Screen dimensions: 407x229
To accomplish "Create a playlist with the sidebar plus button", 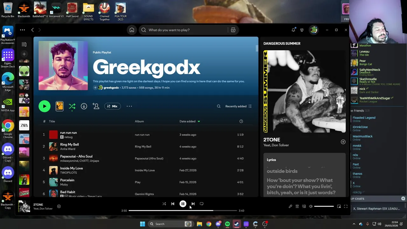I will tap(24, 54).
